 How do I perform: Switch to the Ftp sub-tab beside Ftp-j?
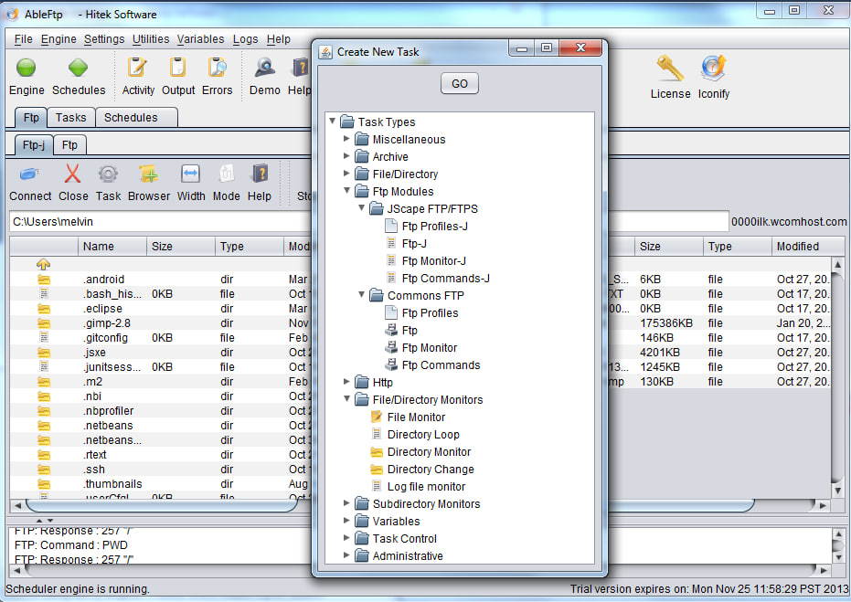69,145
